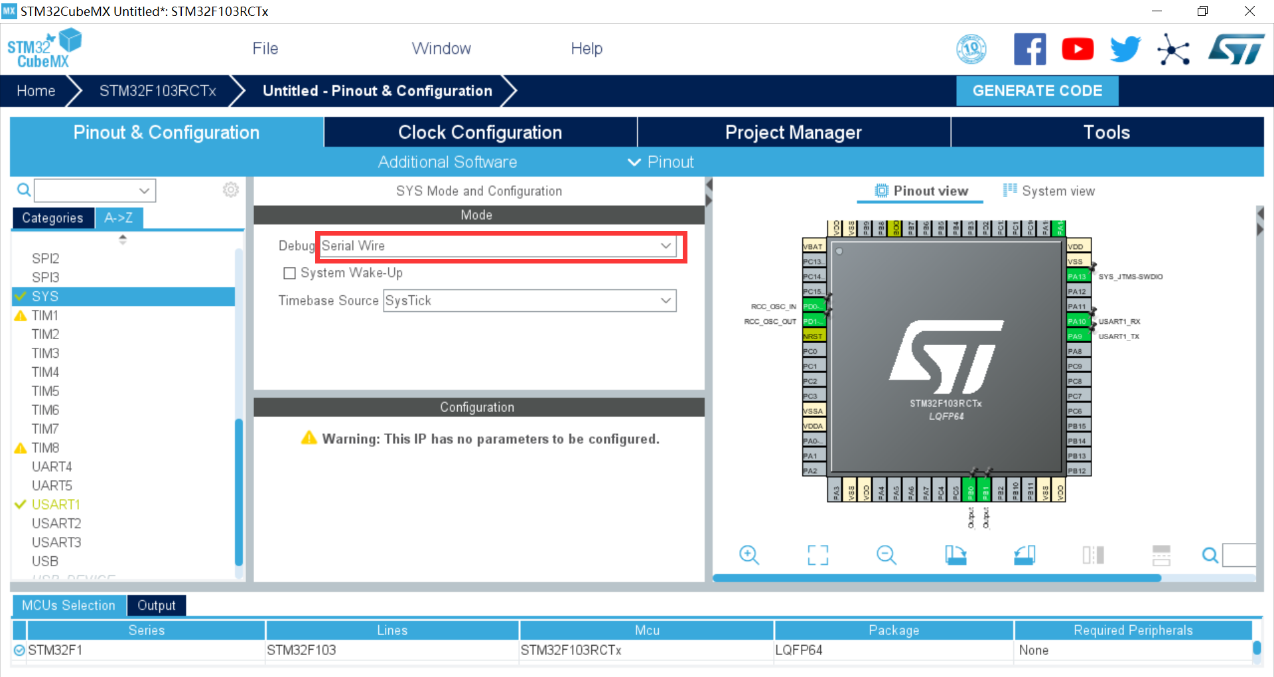Image resolution: width=1274 pixels, height=677 pixels.
Task: Select the VBAT pin on the chip
Action: [814, 246]
